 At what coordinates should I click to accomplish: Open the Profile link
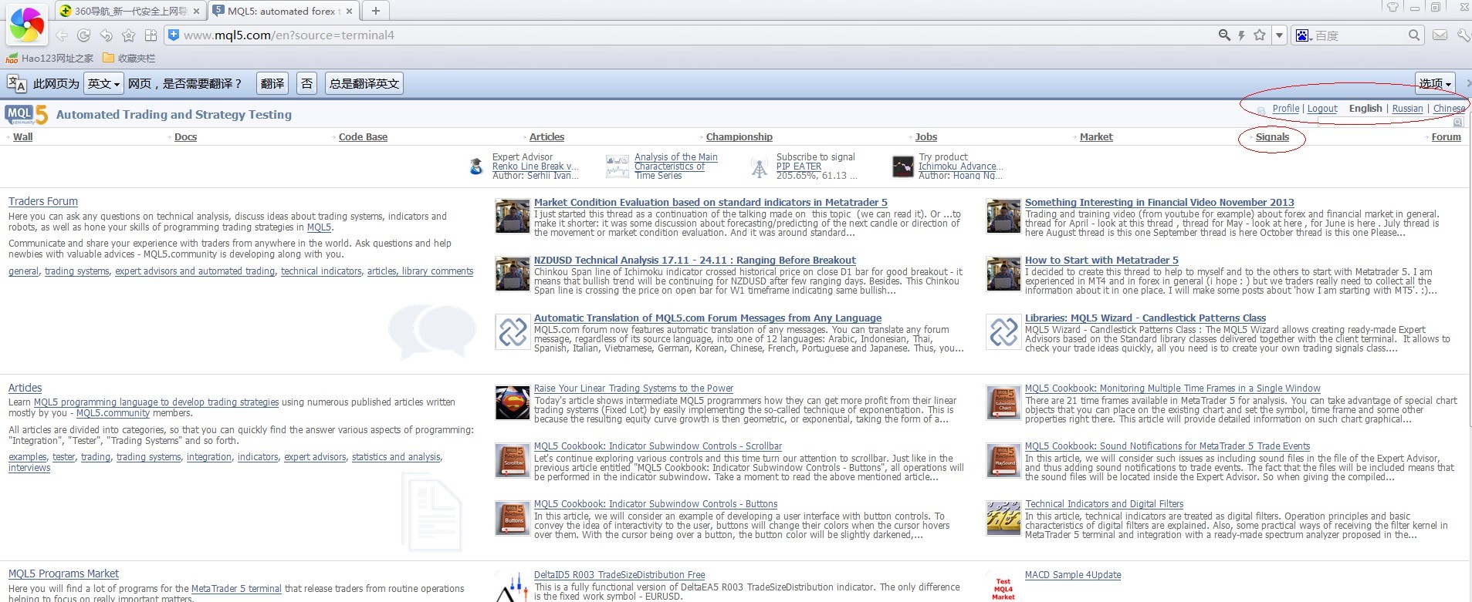click(x=1285, y=109)
